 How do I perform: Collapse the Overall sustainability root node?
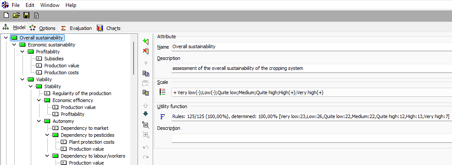click(6, 38)
